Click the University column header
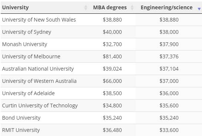Screen dimensions: 202x136 pyautogui.click(x=16, y=7)
